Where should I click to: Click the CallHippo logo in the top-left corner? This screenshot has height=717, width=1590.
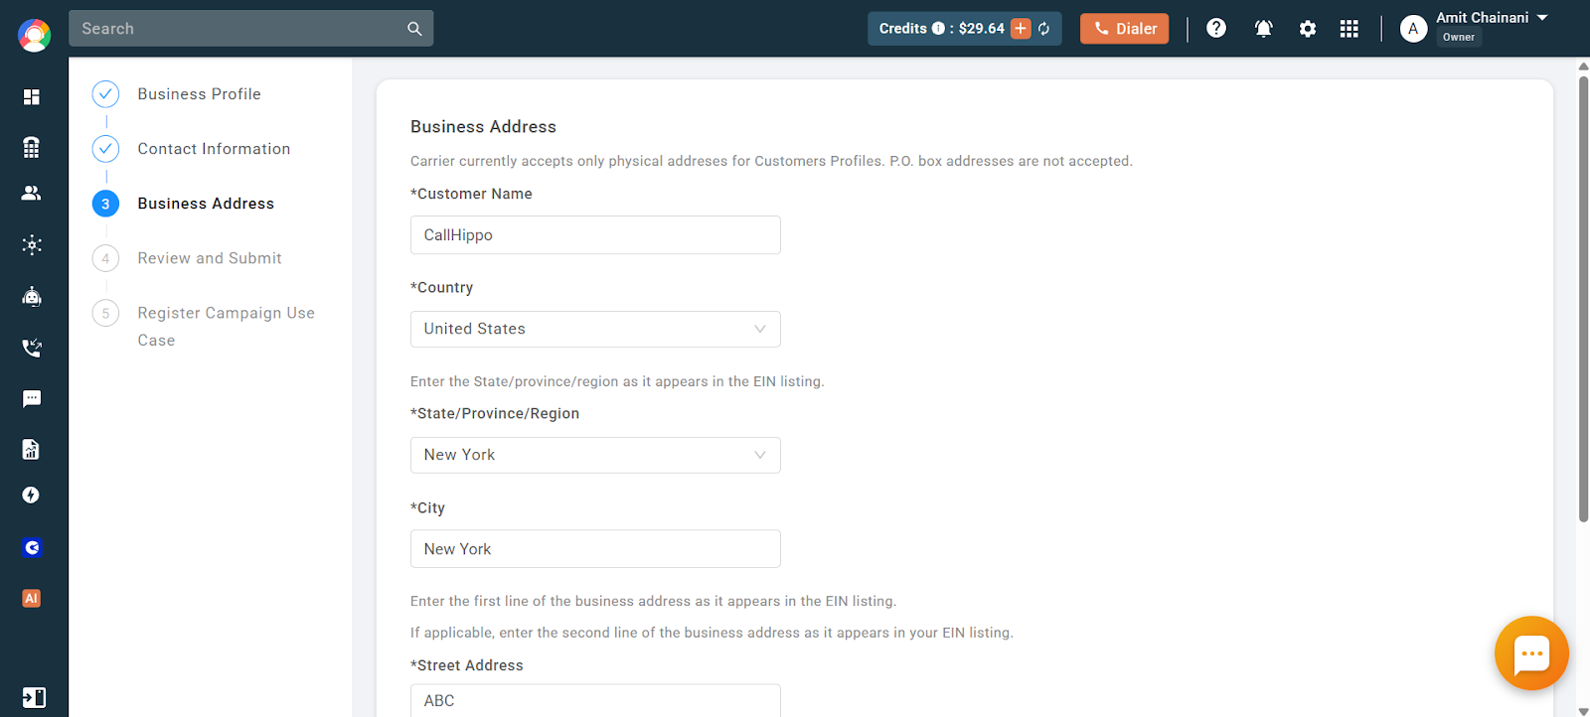tap(34, 36)
